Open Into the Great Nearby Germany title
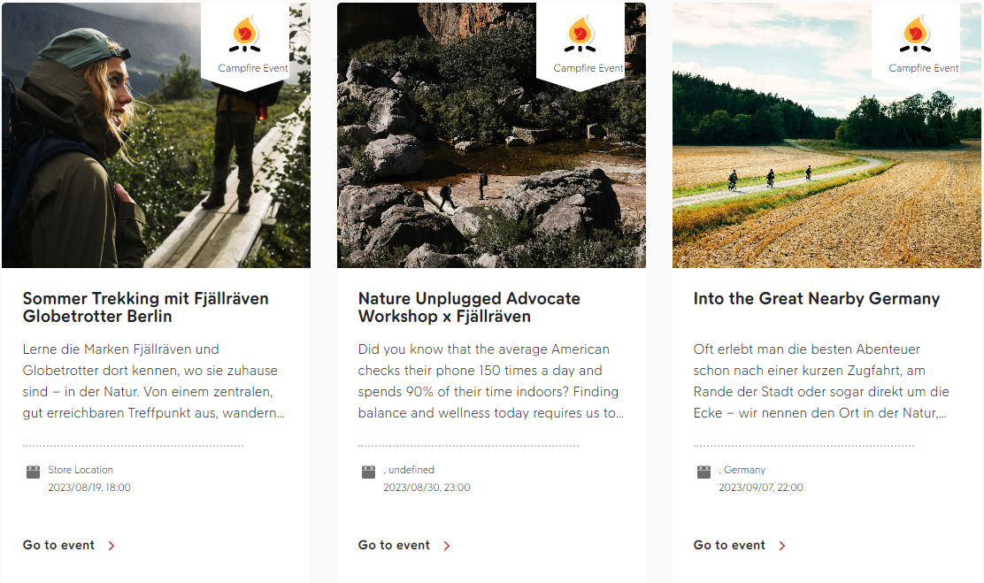The image size is (984, 583). click(817, 299)
